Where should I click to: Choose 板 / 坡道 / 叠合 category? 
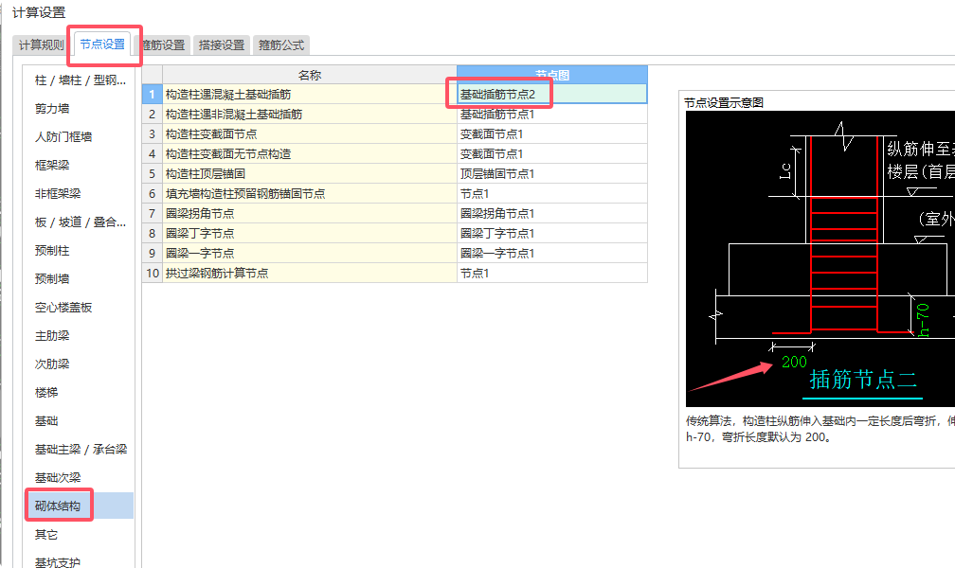coord(81,222)
